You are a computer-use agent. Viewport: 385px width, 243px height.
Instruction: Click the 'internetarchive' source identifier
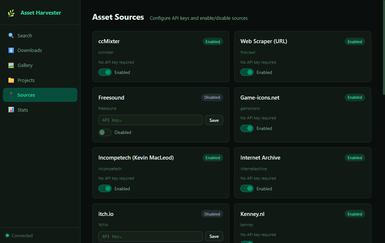254,169
